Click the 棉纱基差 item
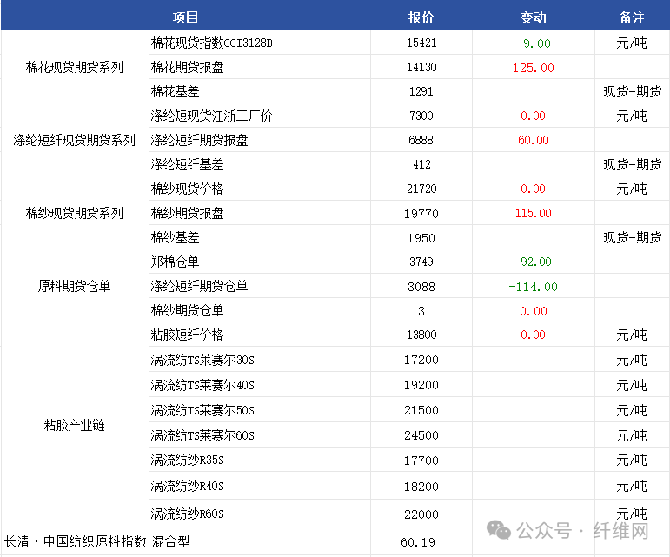670x557 pixels. tap(176, 237)
